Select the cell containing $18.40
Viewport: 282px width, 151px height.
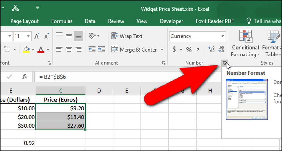pyautogui.click(x=60, y=117)
